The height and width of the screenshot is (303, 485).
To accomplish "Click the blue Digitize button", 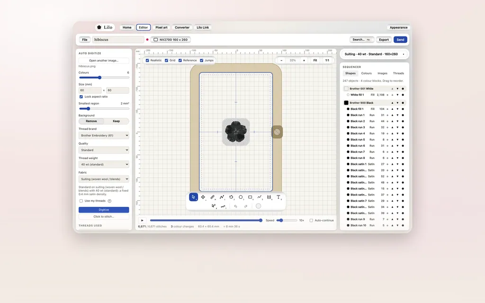I will pyautogui.click(x=104, y=210).
